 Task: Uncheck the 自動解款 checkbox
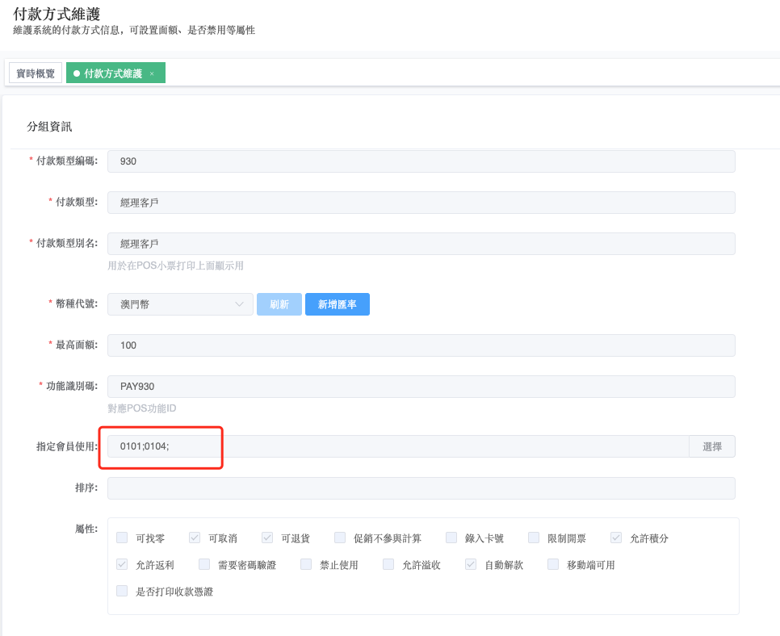[471, 564]
